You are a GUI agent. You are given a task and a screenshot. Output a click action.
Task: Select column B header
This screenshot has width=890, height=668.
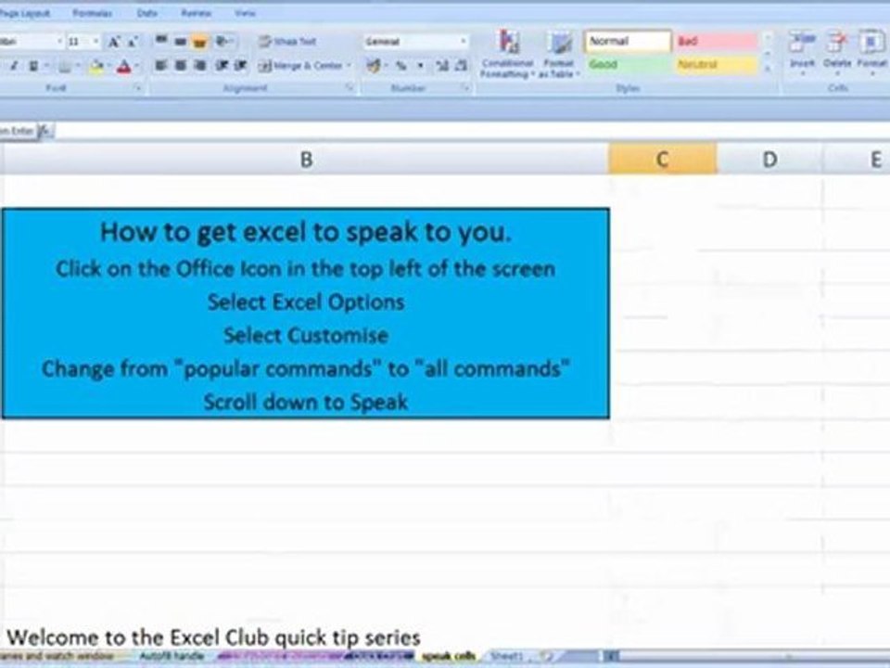coord(306,160)
